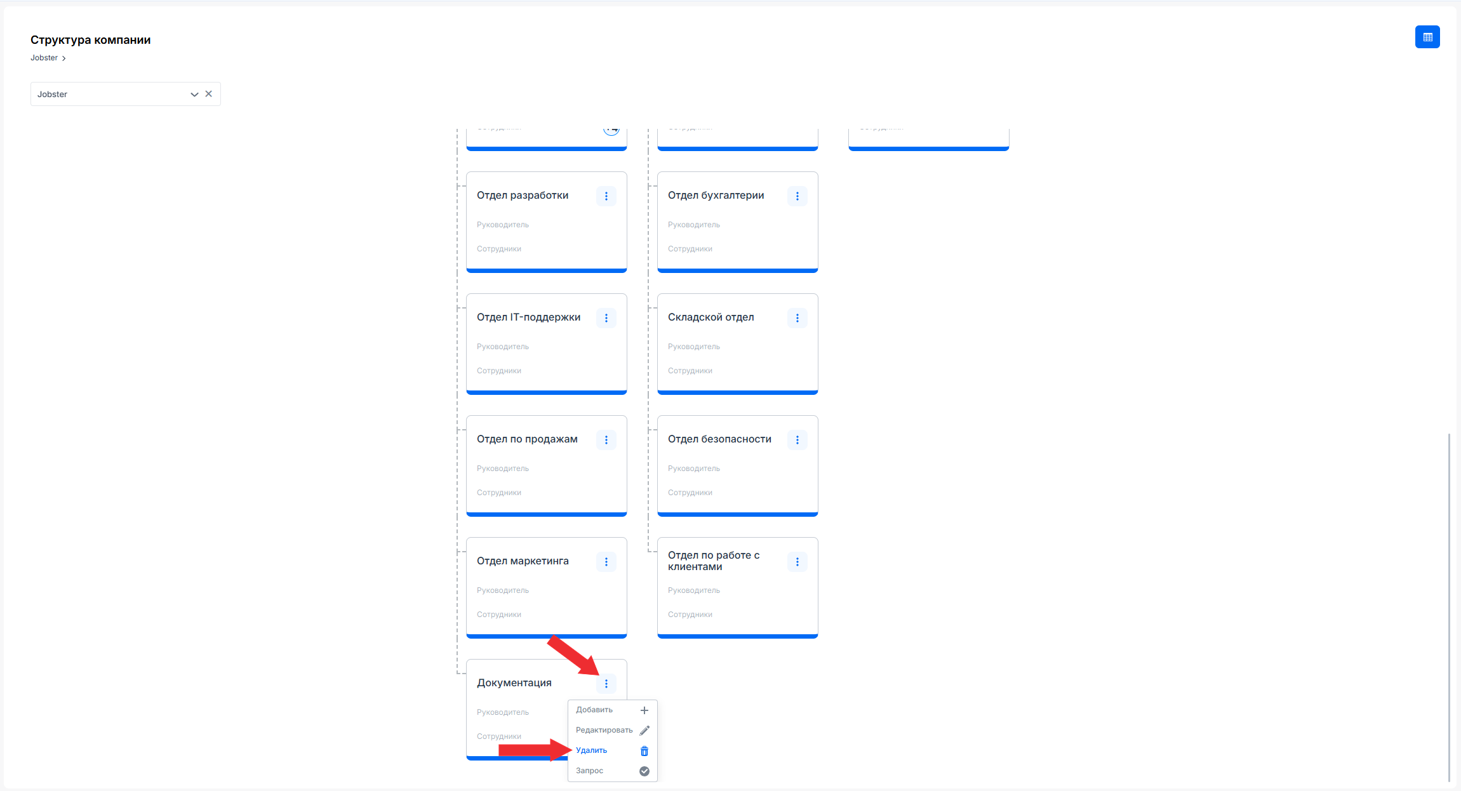Open menu for Отдел по работе с клиентами
This screenshot has width=1461, height=791.
[797, 562]
